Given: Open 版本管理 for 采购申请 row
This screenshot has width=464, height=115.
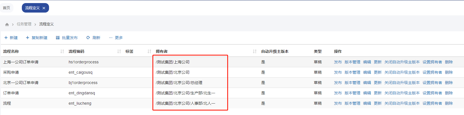Looking at the screenshot, I should [x=352, y=72].
